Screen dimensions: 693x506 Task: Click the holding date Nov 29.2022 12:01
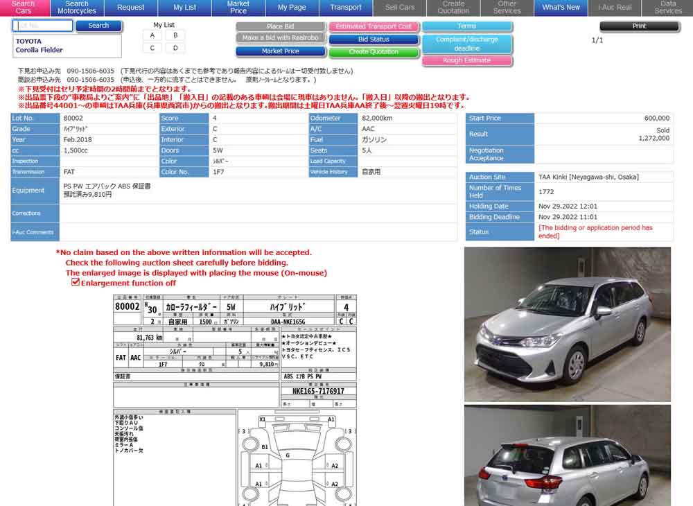pos(568,207)
